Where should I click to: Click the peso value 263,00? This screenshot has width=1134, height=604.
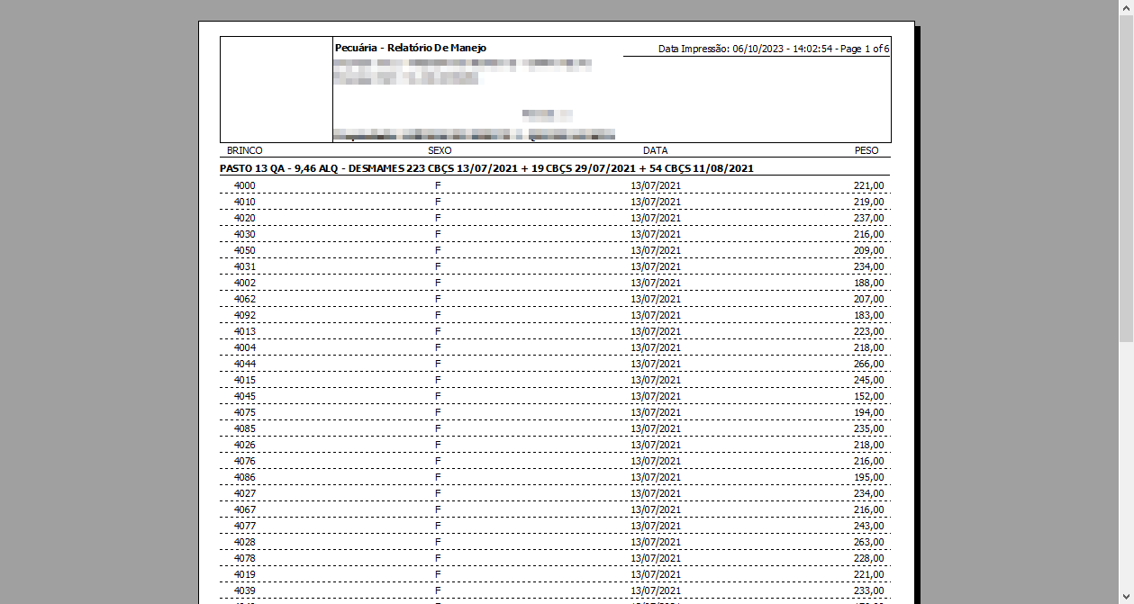(869, 542)
